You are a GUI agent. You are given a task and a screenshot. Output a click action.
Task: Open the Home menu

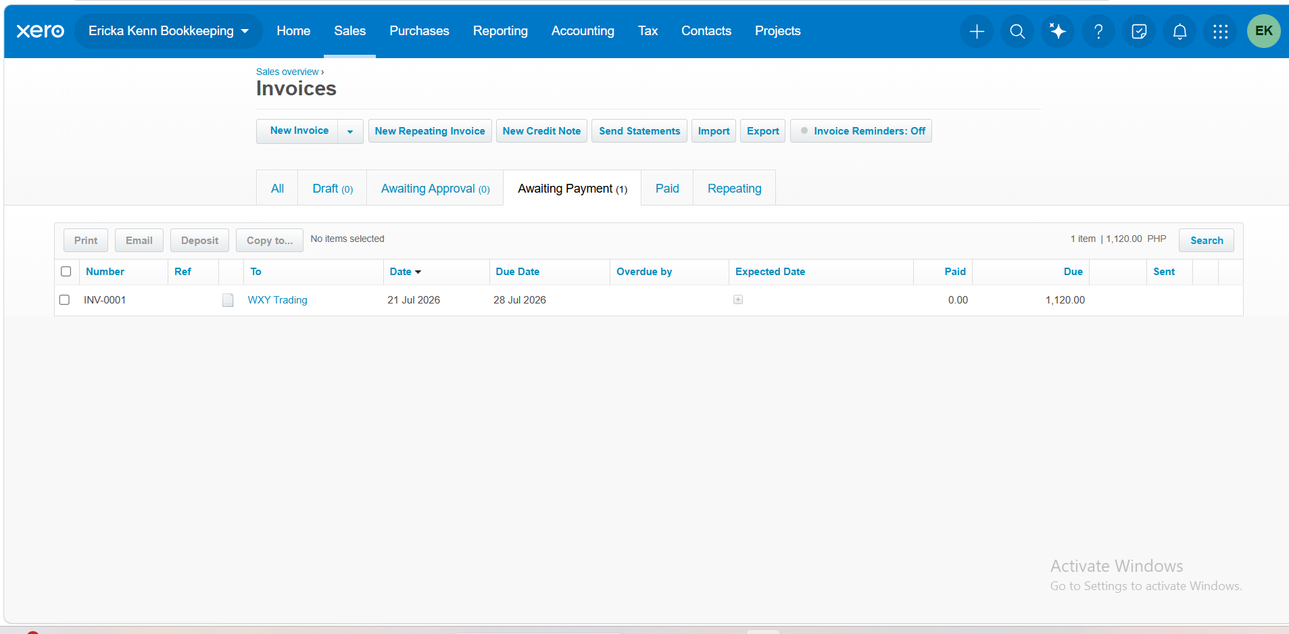[293, 31]
